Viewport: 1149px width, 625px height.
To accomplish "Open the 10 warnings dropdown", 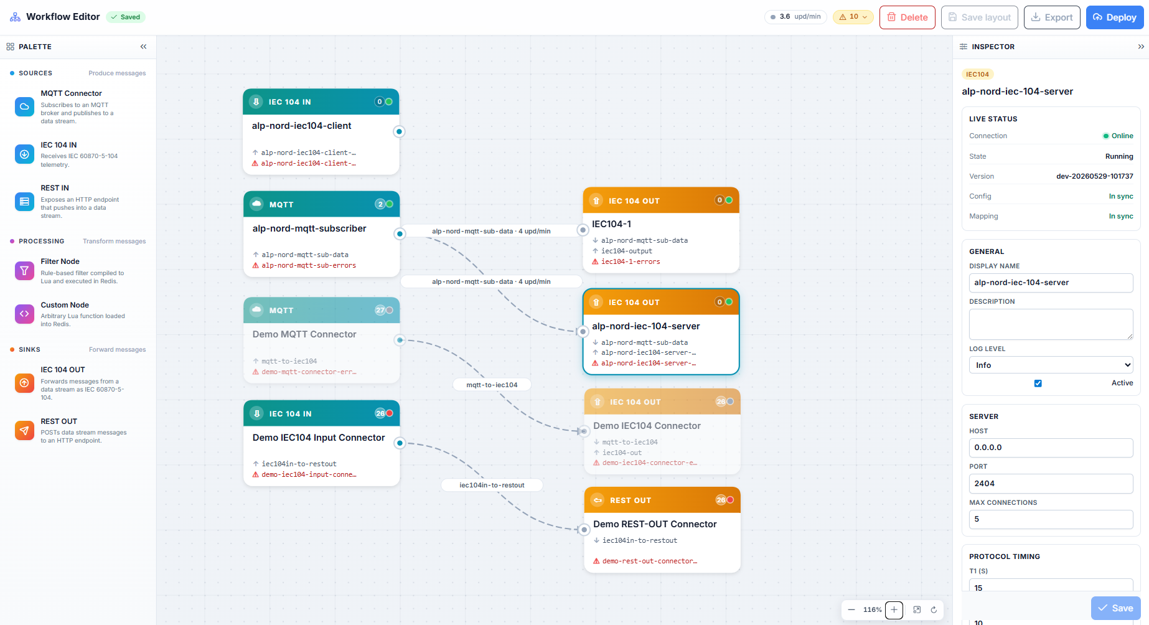I will pos(853,17).
